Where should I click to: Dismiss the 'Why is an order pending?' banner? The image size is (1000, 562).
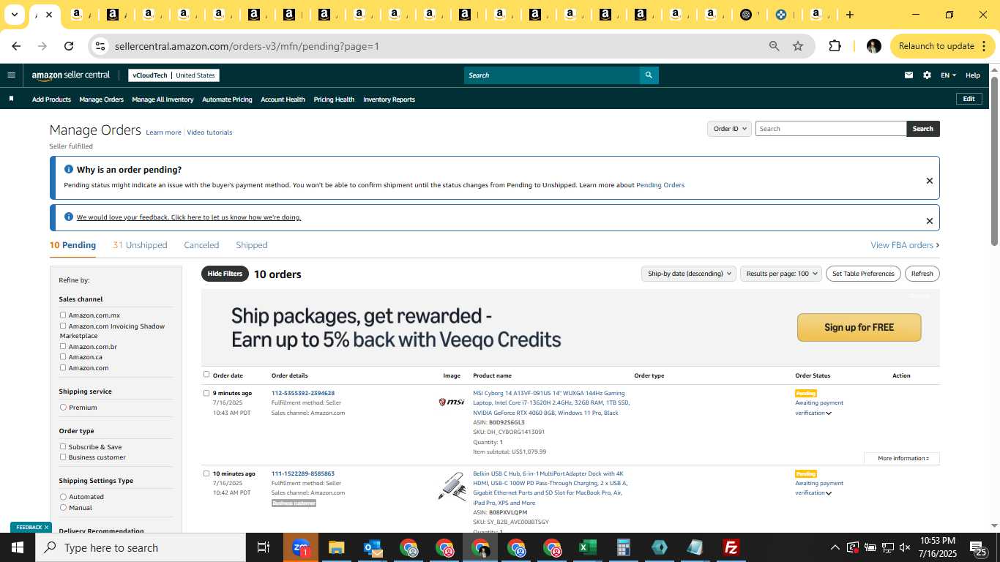coord(930,181)
